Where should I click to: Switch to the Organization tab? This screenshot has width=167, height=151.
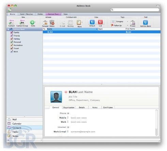[x=69, y=107]
